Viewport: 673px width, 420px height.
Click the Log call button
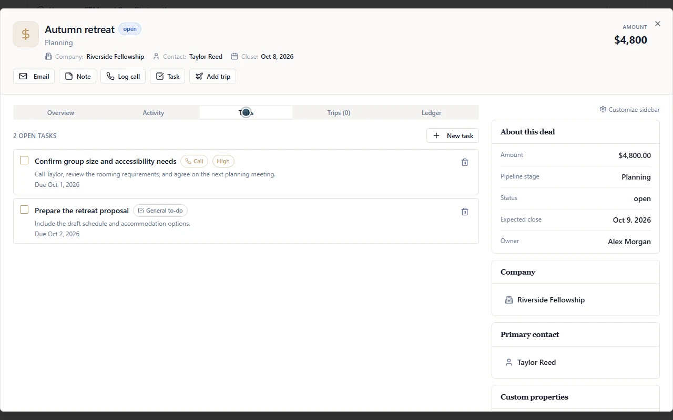click(x=123, y=76)
